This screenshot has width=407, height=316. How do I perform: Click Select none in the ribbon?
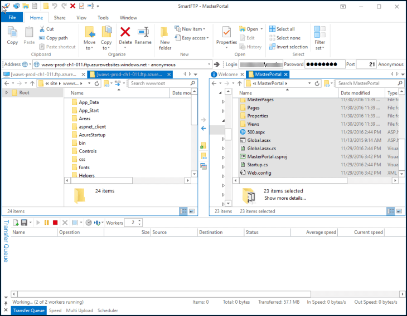(285, 38)
